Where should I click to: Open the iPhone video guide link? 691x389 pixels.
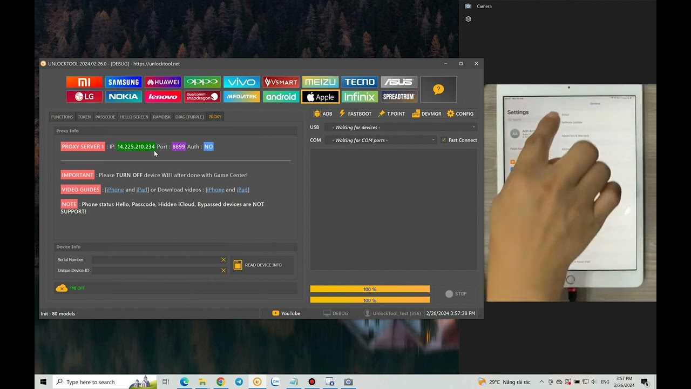click(115, 190)
